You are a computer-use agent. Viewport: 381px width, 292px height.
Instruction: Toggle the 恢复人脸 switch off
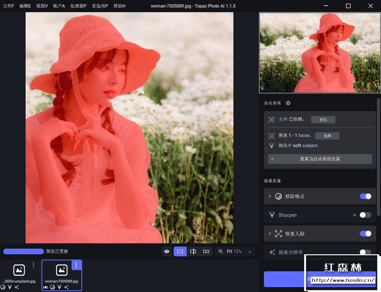point(366,234)
